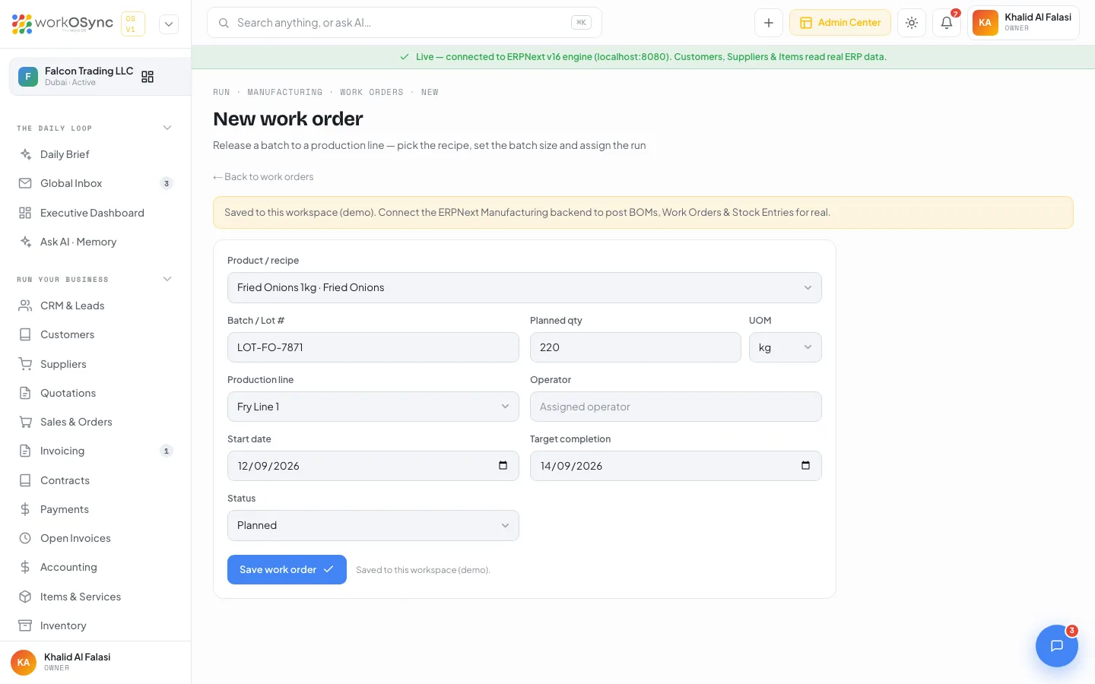
Task: Click the Target completion calendar icon
Action: tap(805, 466)
